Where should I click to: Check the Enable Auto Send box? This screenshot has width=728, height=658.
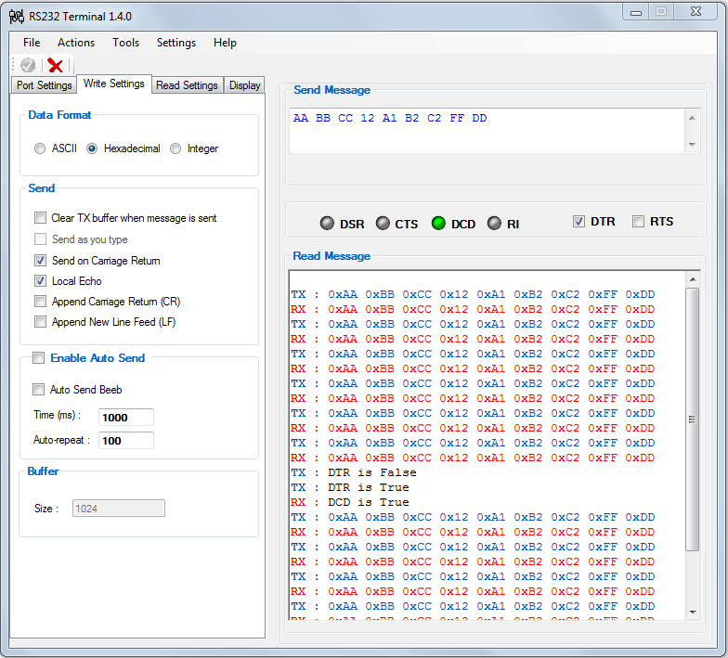(39, 358)
